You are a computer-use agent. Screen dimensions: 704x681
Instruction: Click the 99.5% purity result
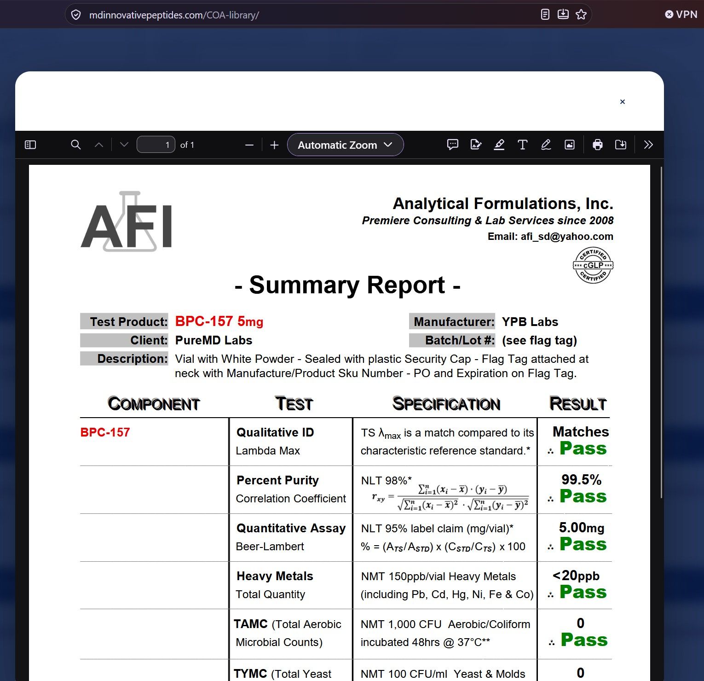581,480
